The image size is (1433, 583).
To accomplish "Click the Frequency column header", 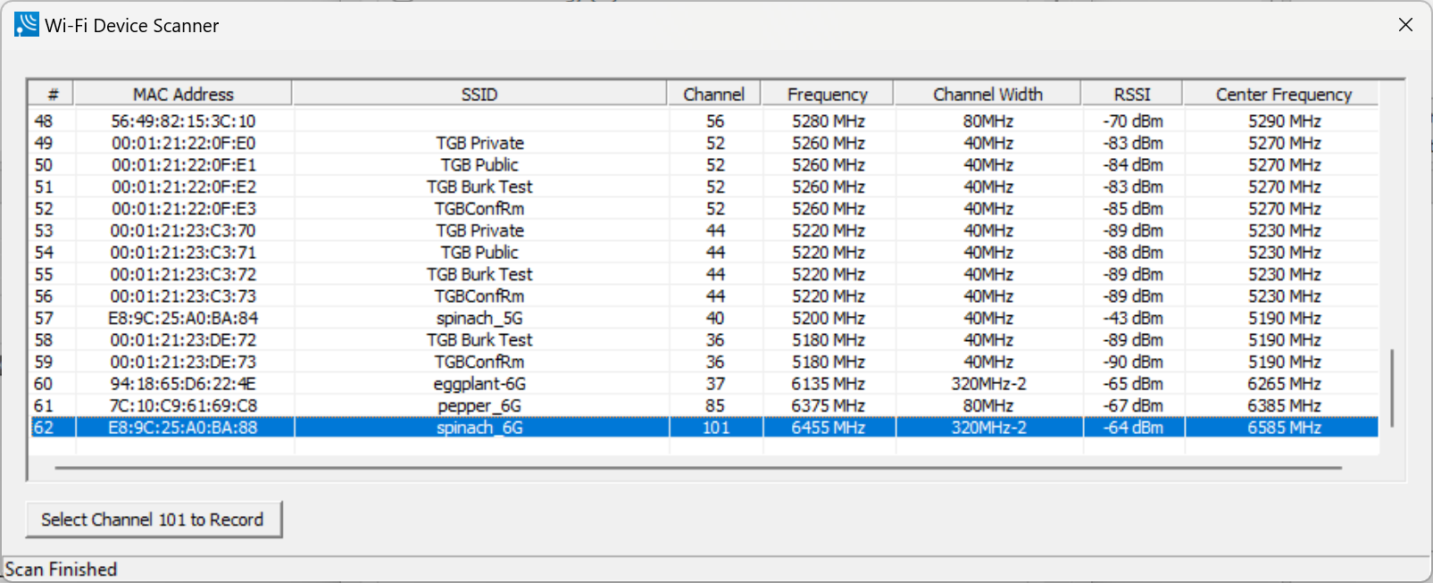I will pos(827,94).
